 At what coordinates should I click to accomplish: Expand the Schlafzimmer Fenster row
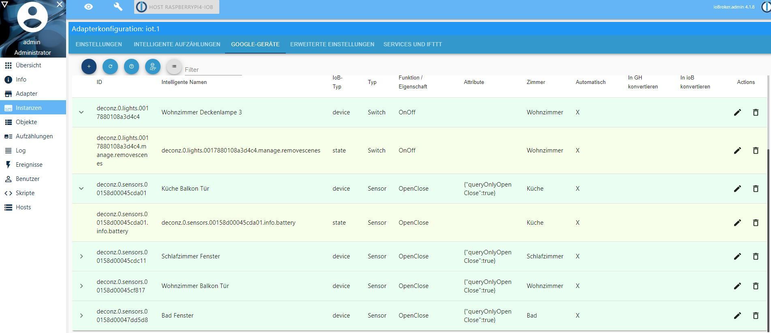[x=81, y=256]
